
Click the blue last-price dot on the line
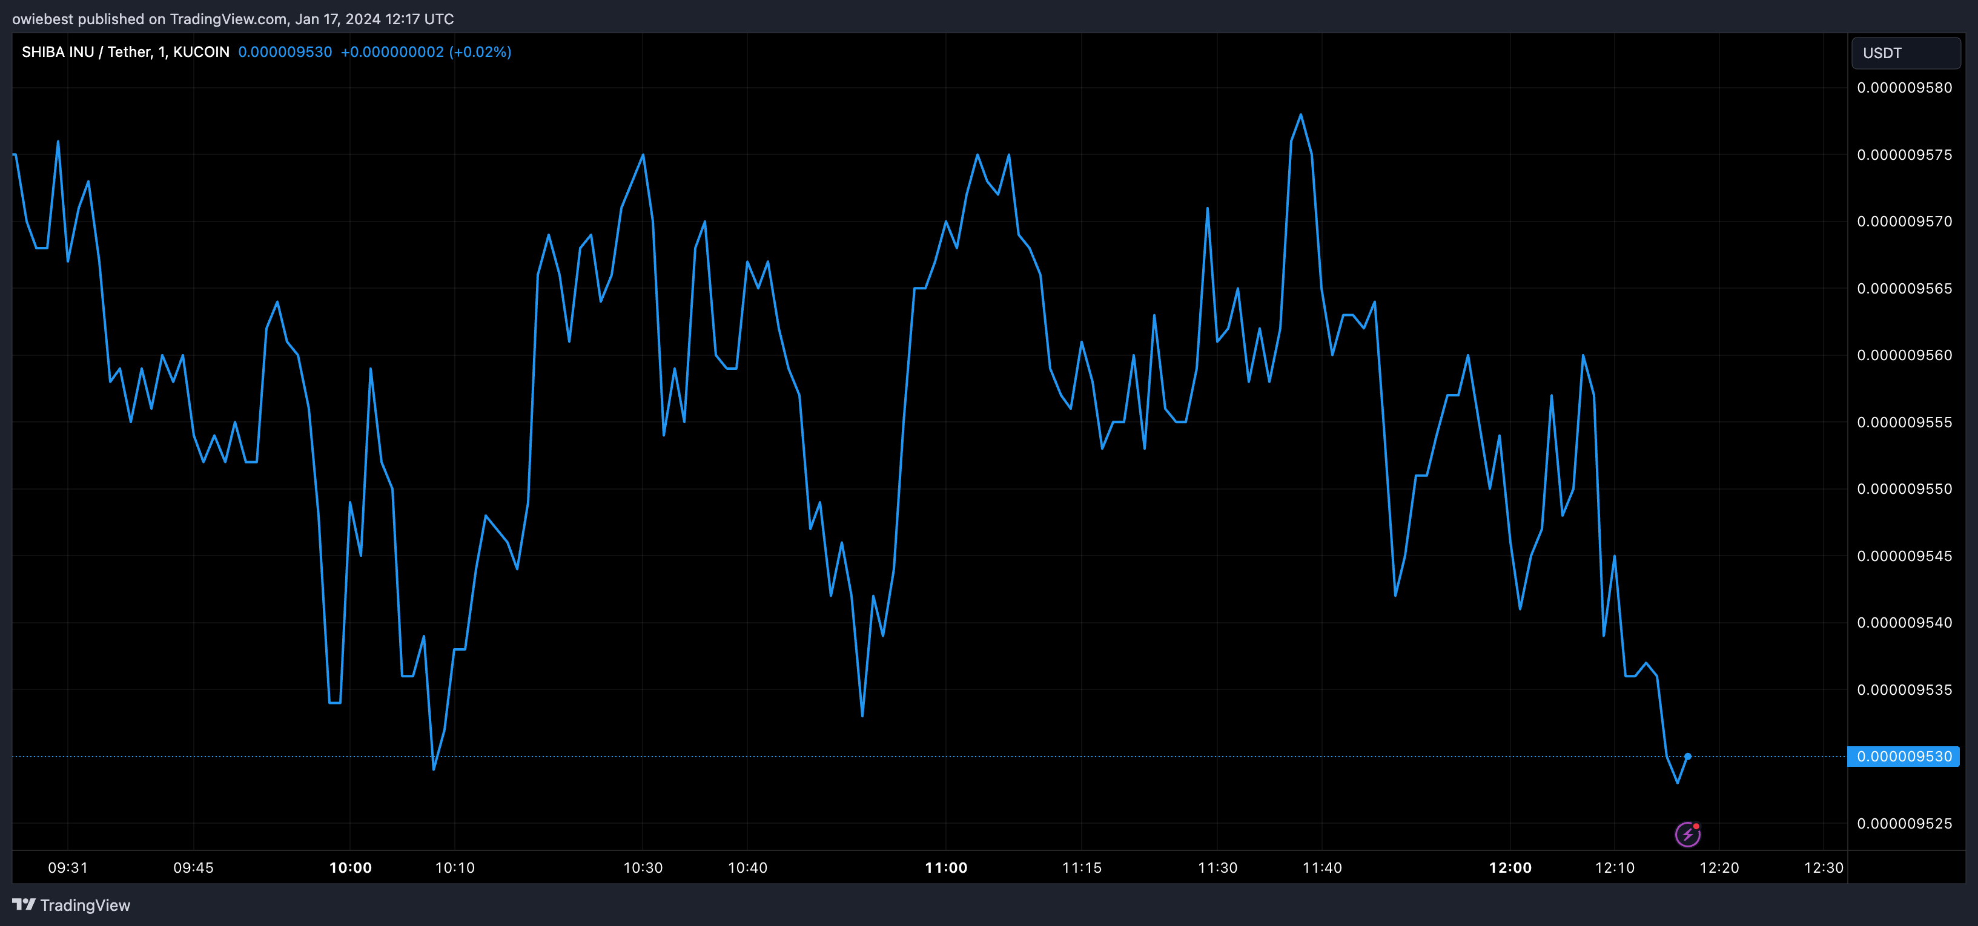click(1688, 757)
